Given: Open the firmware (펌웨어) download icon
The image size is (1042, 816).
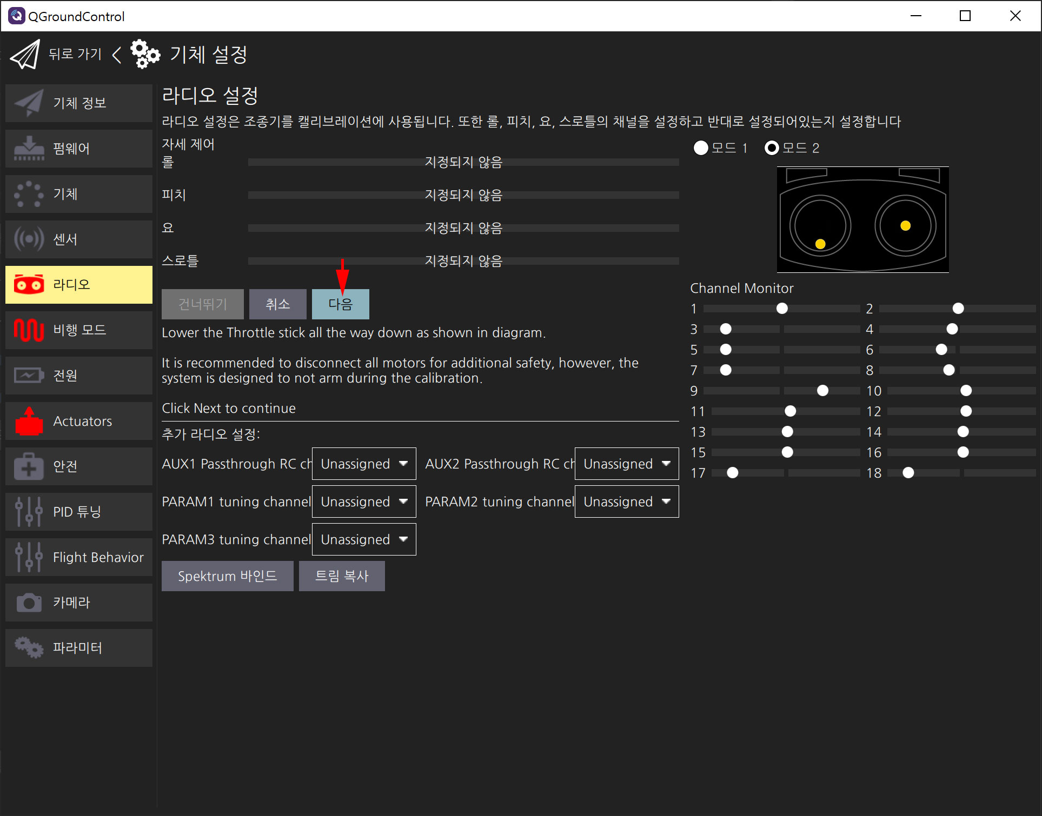Looking at the screenshot, I should click(x=29, y=149).
